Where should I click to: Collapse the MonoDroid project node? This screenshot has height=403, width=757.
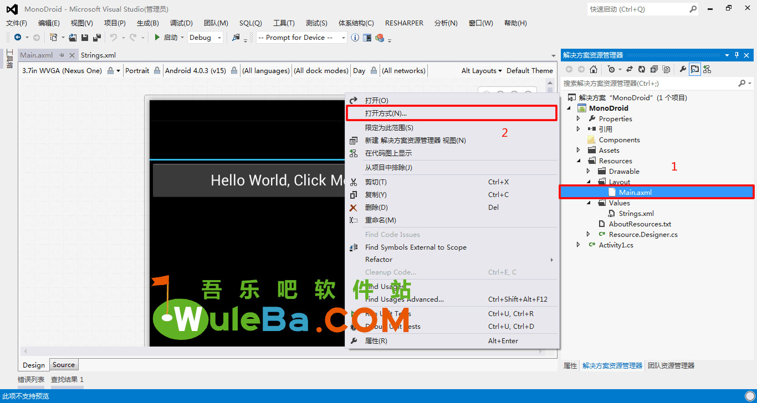coord(569,108)
